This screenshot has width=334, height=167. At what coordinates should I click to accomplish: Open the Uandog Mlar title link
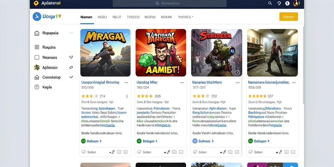click(x=147, y=82)
